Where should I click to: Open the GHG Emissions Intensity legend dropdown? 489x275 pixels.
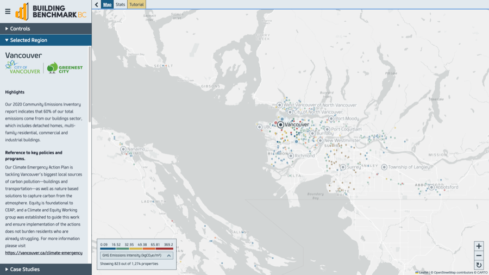point(136,255)
